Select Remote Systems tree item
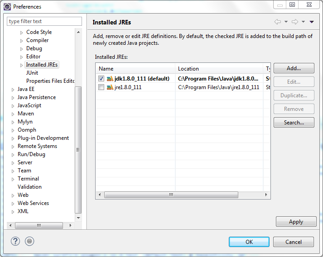Image resolution: width=323 pixels, height=257 pixels. coord(37,146)
